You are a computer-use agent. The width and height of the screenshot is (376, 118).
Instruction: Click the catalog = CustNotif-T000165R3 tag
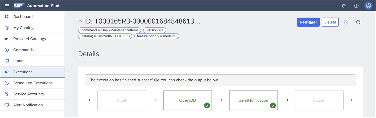pos(105,36)
